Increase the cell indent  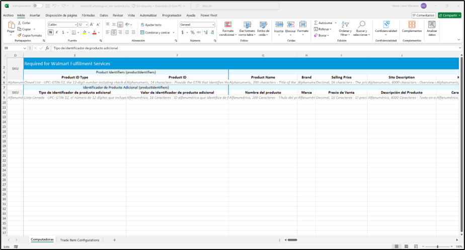[133, 32]
